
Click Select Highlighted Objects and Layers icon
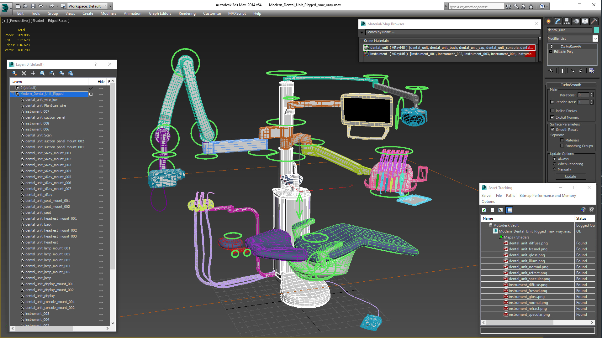point(43,73)
